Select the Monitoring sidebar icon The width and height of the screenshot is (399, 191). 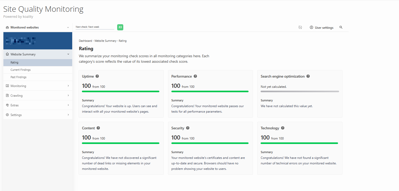tap(7, 86)
